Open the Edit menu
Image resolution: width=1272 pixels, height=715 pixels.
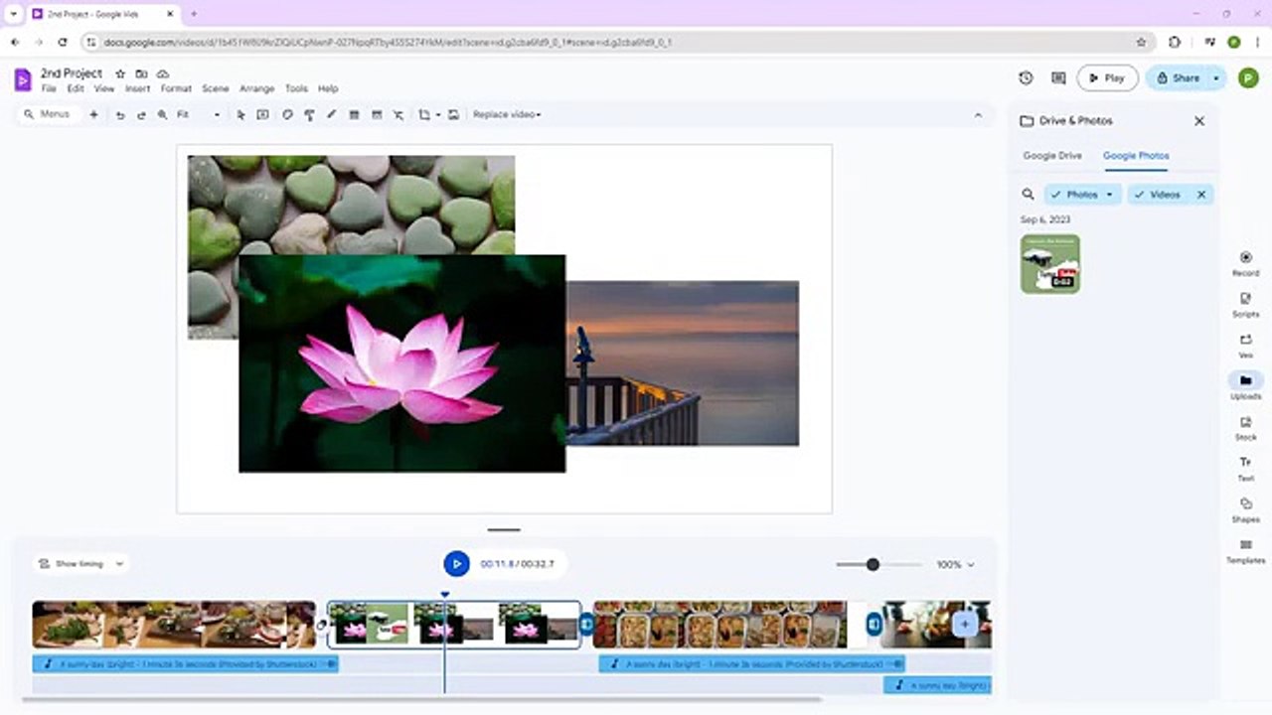click(x=76, y=89)
